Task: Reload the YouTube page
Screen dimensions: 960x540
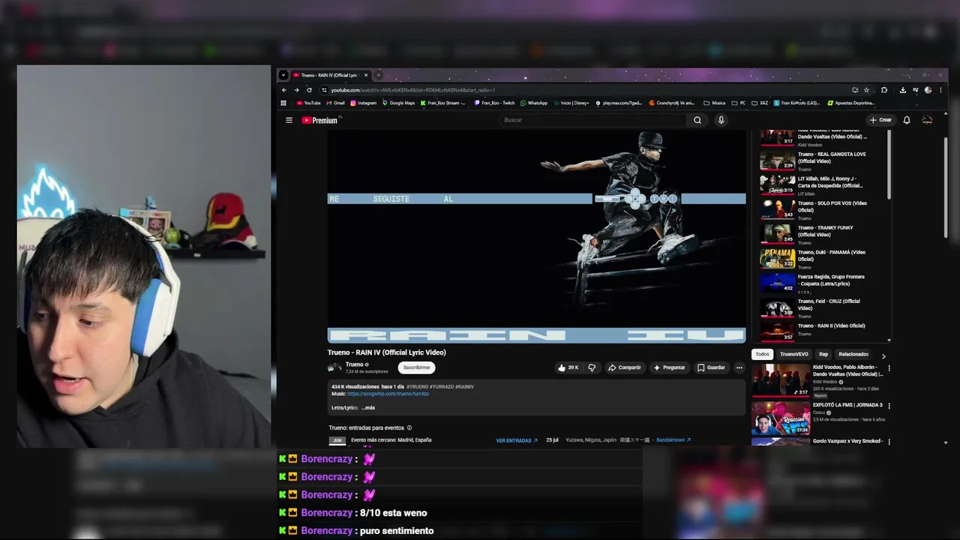Action: [309, 90]
